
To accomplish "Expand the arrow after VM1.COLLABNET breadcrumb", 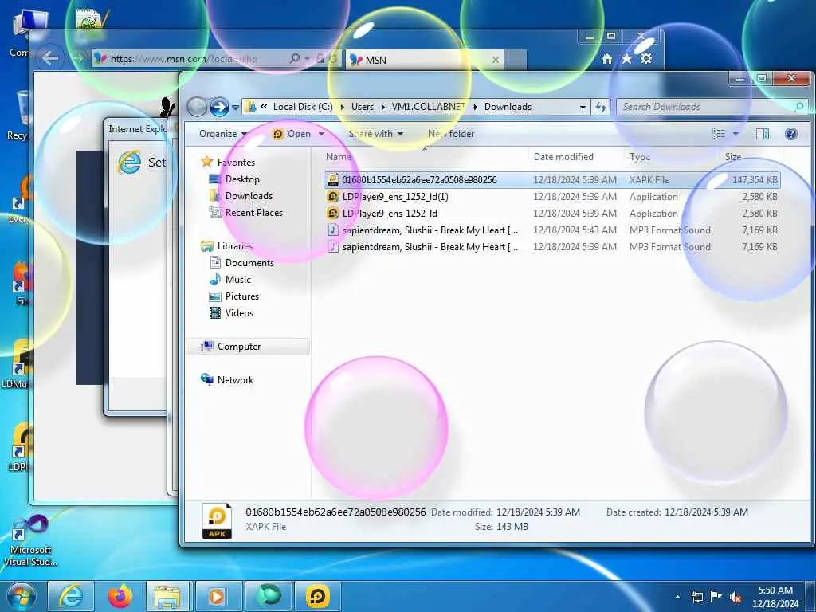I will point(475,108).
